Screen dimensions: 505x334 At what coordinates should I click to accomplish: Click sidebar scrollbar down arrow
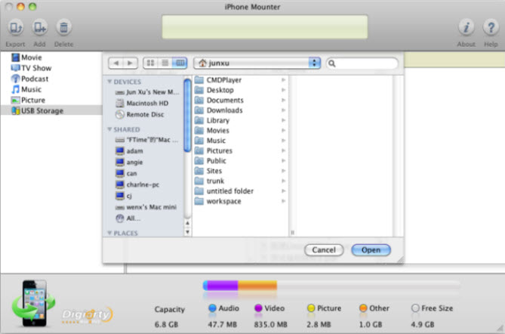pos(187,232)
